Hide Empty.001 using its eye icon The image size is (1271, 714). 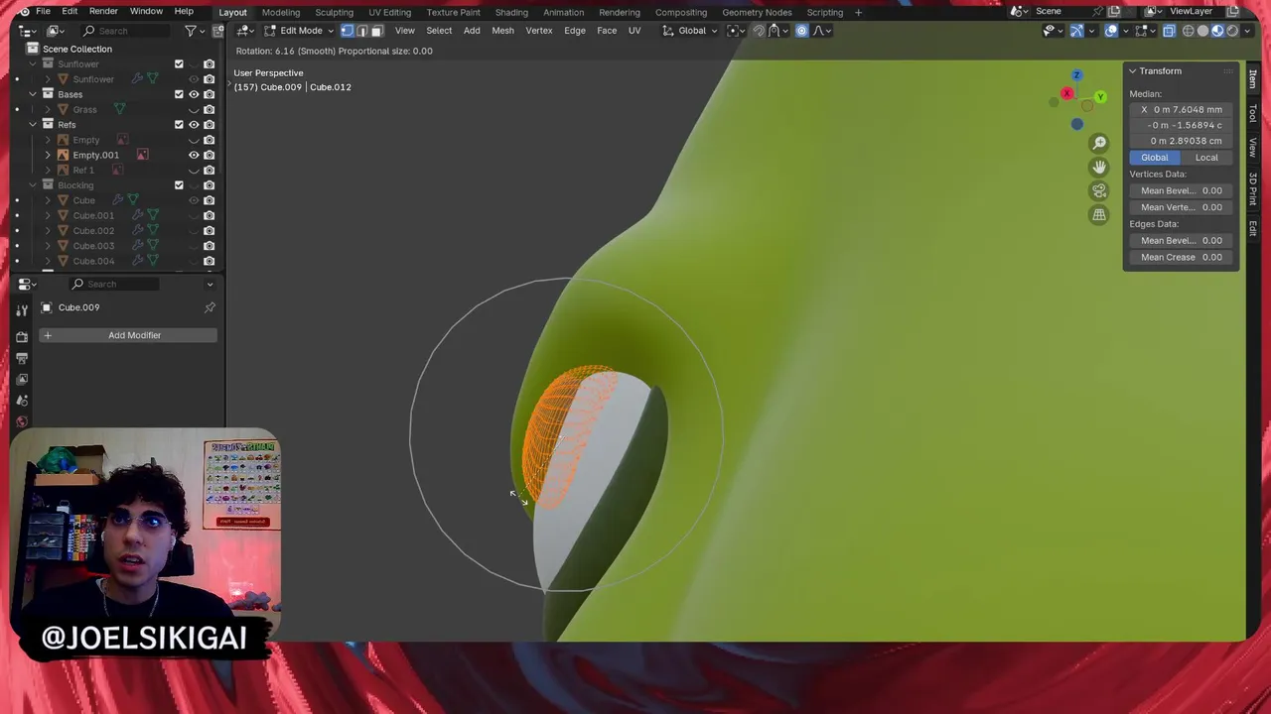194,155
